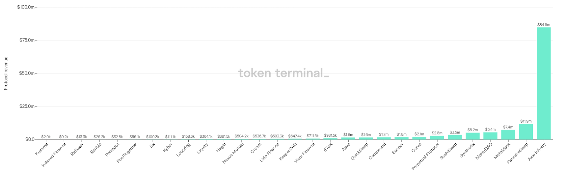Click the Compound axis label

[377, 151]
